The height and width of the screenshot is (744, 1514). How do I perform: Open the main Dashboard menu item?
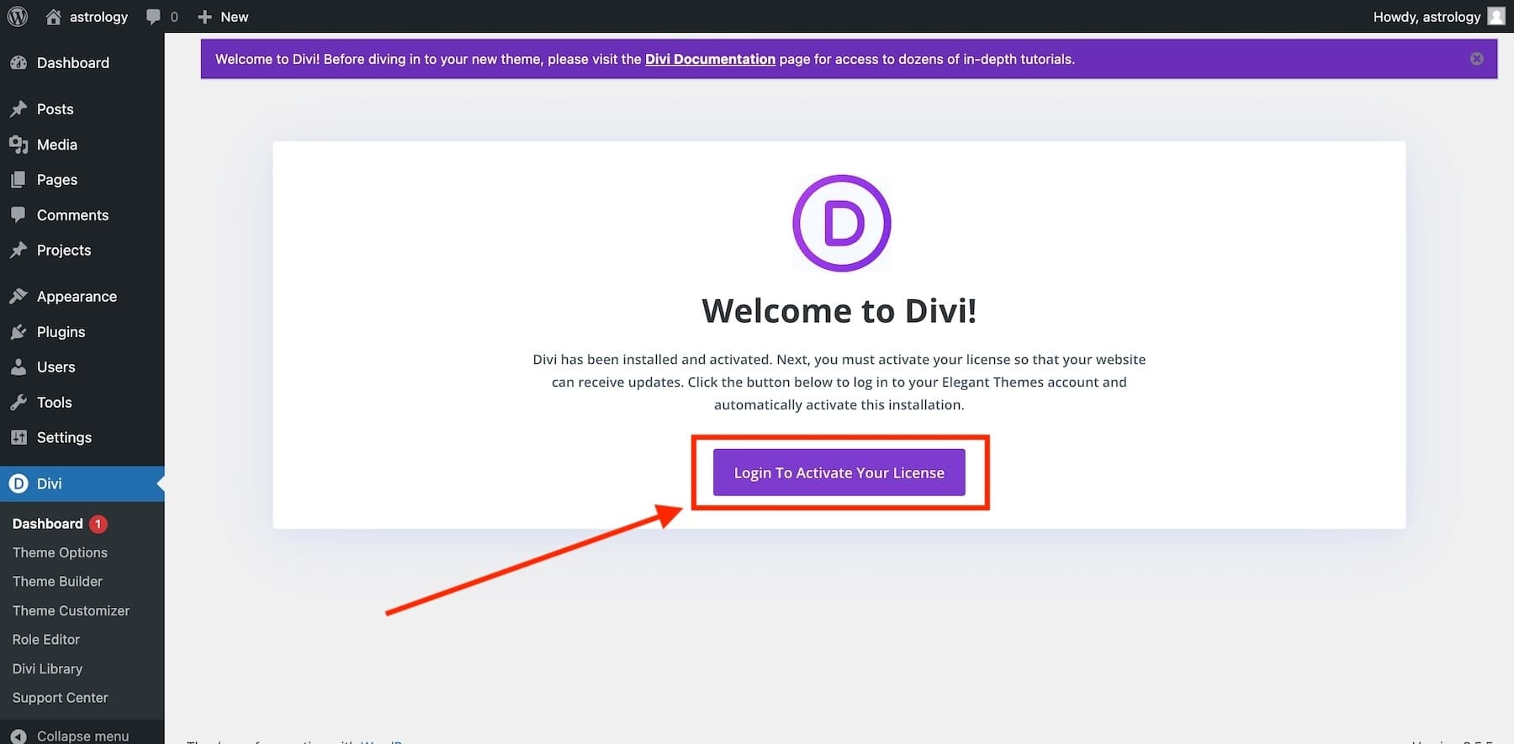tap(73, 62)
